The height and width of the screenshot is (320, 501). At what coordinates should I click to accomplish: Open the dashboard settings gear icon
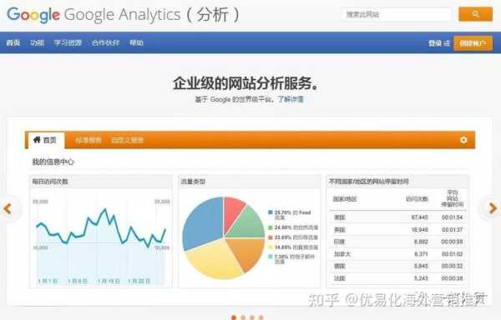463,140
